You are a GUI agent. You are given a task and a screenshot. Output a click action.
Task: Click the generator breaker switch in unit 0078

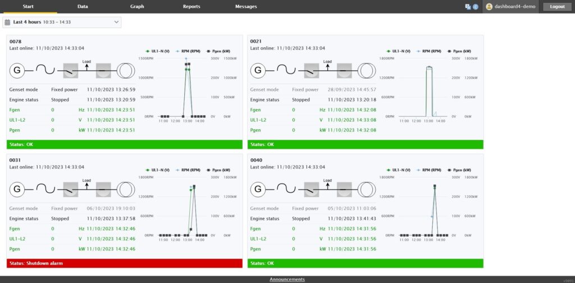coord(70,70)
